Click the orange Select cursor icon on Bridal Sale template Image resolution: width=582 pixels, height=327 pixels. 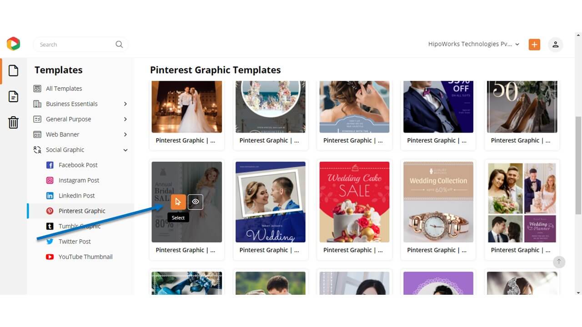point(178,201)
